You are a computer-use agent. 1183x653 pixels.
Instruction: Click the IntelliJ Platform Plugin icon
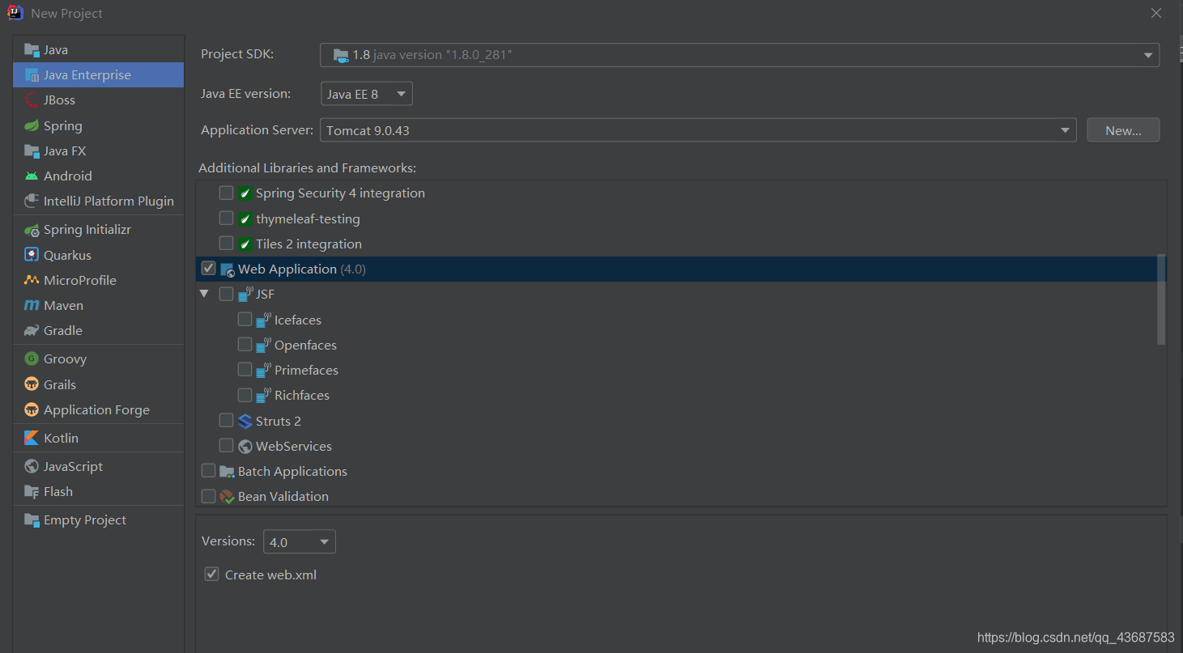point(32,201)
